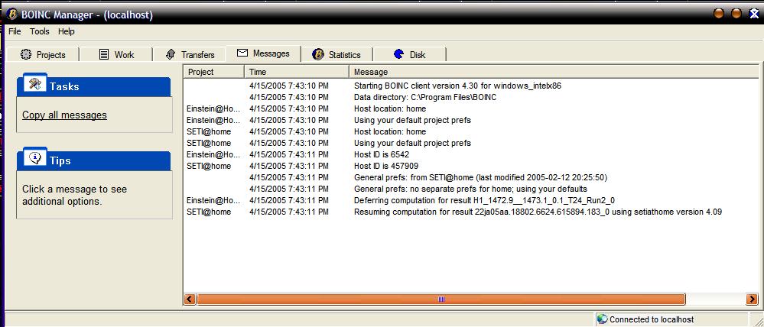Copy all messages link

tap(64, 115)
